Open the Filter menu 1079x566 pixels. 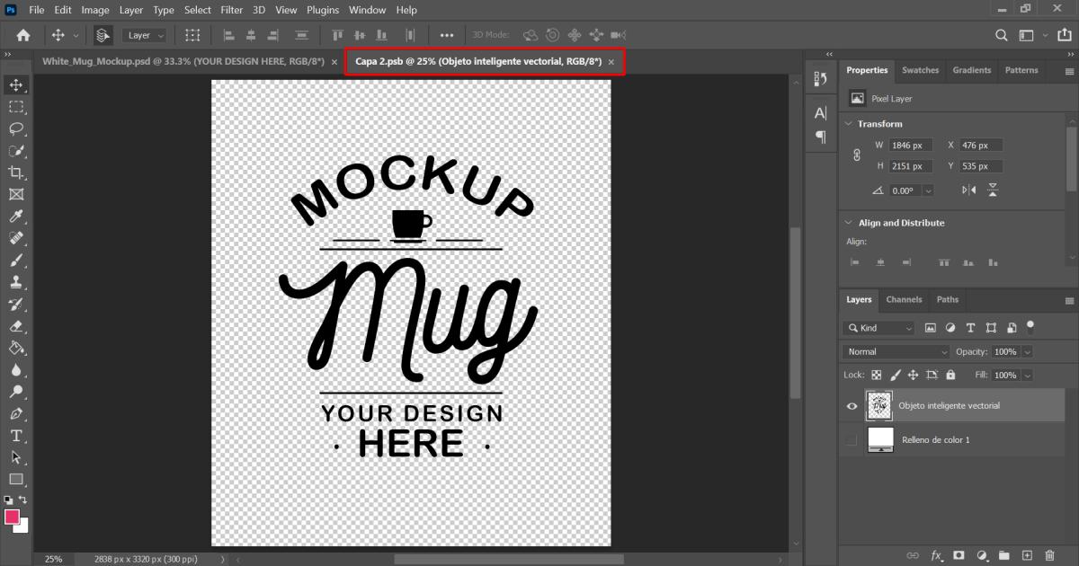(x=231, y=10)
